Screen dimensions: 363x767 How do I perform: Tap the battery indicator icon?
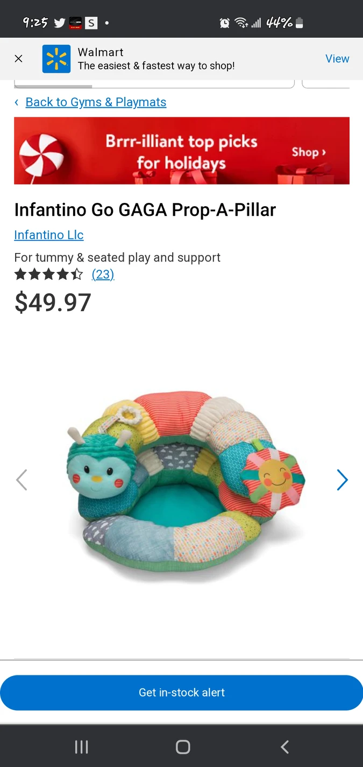click(x=300, y=23)
